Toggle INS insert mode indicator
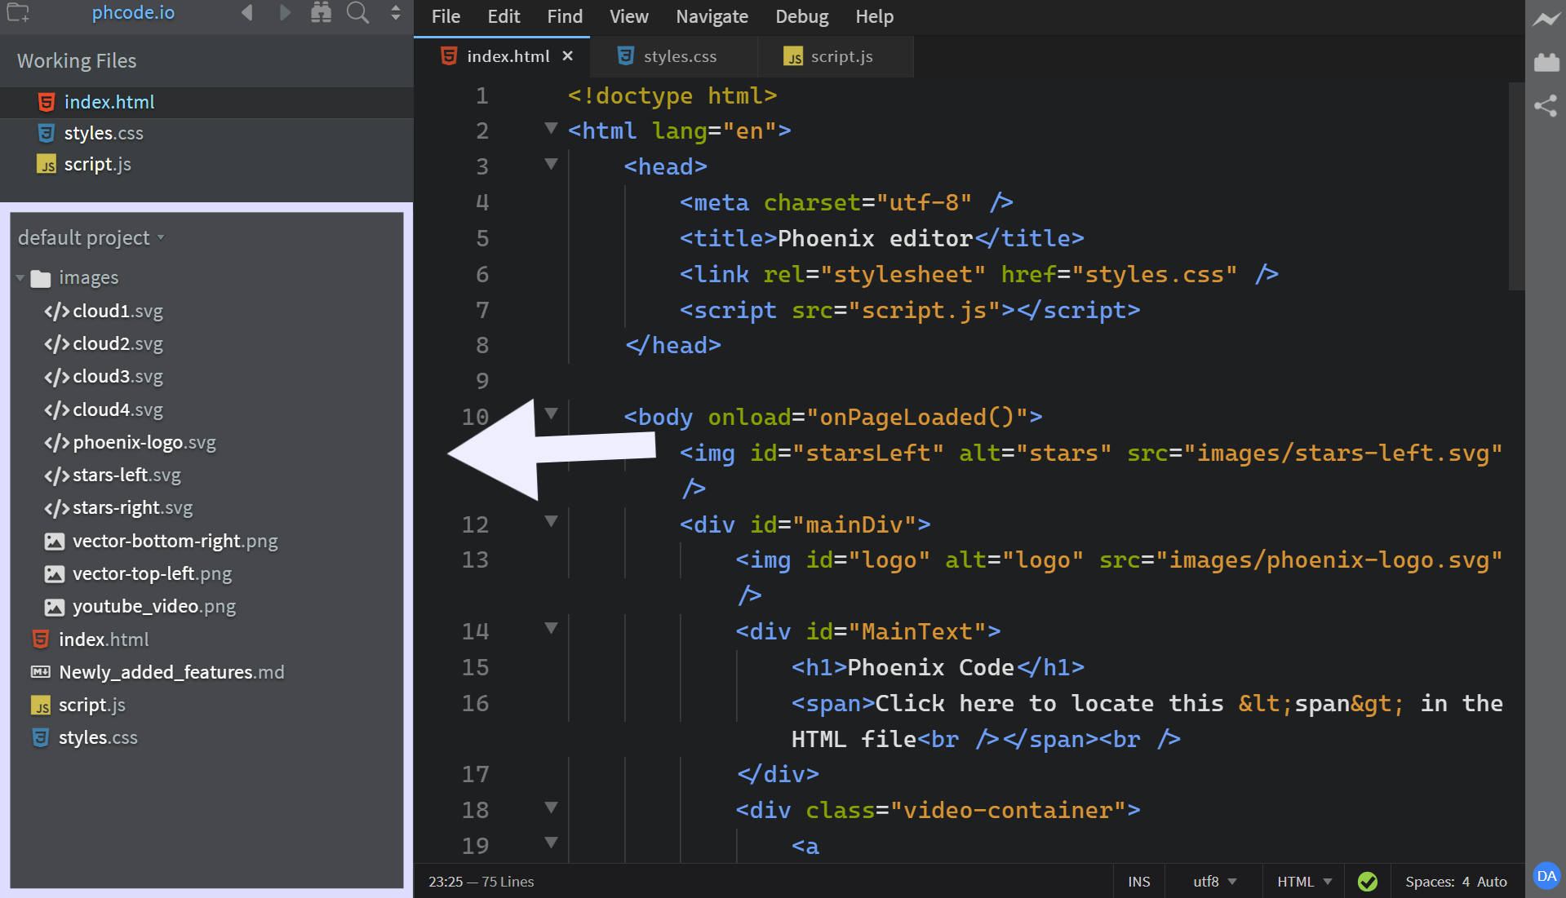Viewport: 1566px width, 898px height. coord(1138,882)
